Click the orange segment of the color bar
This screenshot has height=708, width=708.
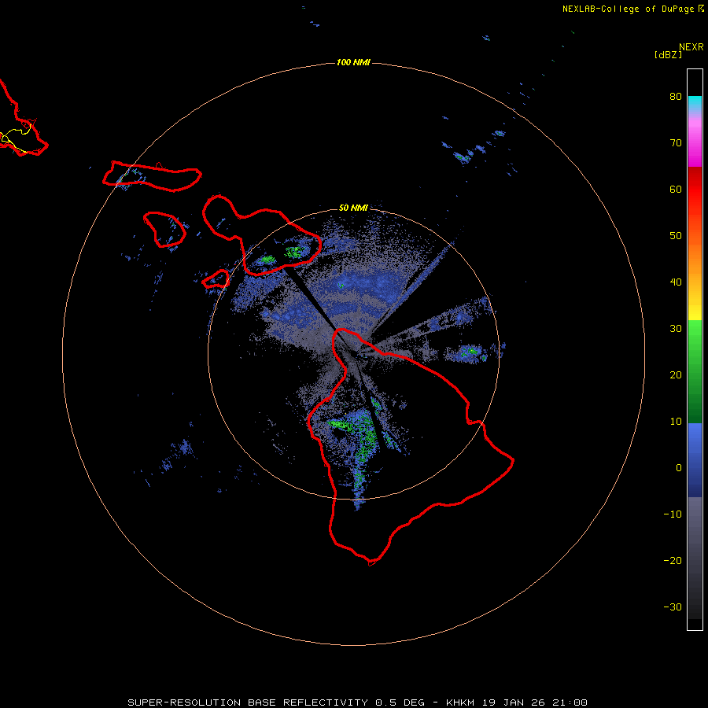(x=695, y=257)
